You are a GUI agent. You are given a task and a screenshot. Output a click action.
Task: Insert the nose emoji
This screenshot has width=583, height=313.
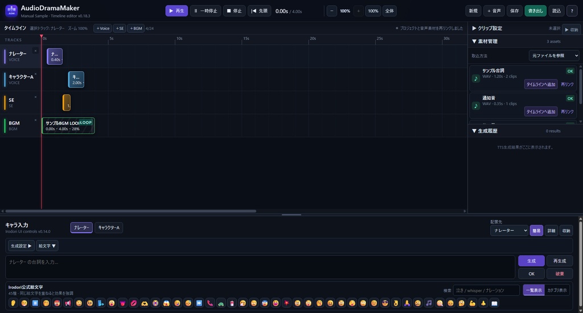tap(483, 303)
